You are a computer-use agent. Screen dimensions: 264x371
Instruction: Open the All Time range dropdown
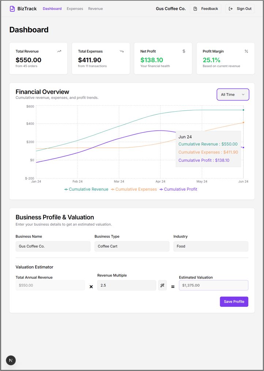pyautogui.click(x=233, y=95)
